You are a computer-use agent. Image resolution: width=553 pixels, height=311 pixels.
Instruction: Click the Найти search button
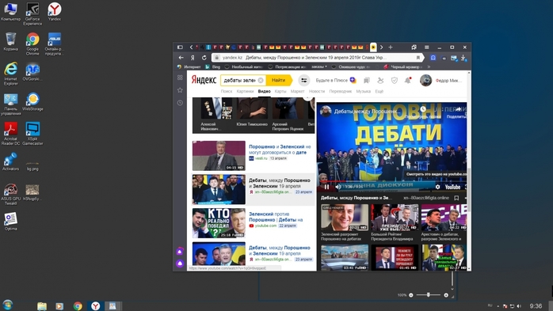279,80
